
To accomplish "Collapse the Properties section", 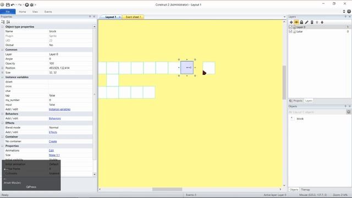I will [x=2, y=146].
